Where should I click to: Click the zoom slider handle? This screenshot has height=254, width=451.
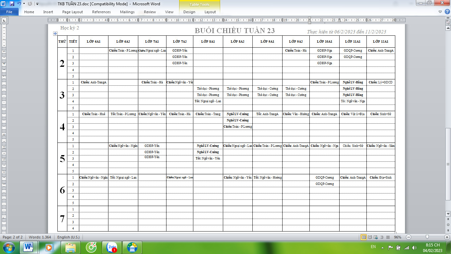(427, 237)
